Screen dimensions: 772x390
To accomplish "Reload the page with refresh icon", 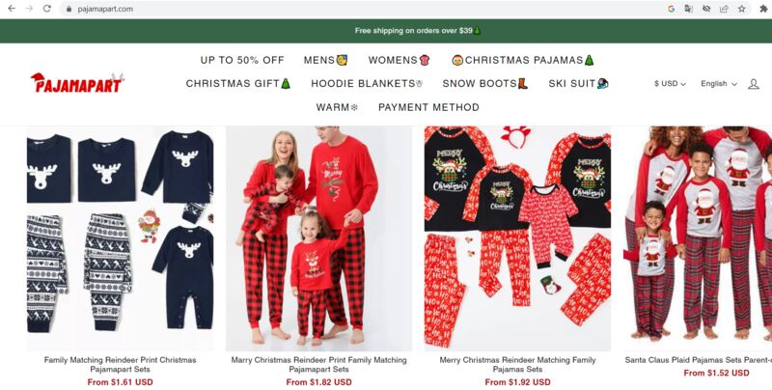I will tap(46, 9).
